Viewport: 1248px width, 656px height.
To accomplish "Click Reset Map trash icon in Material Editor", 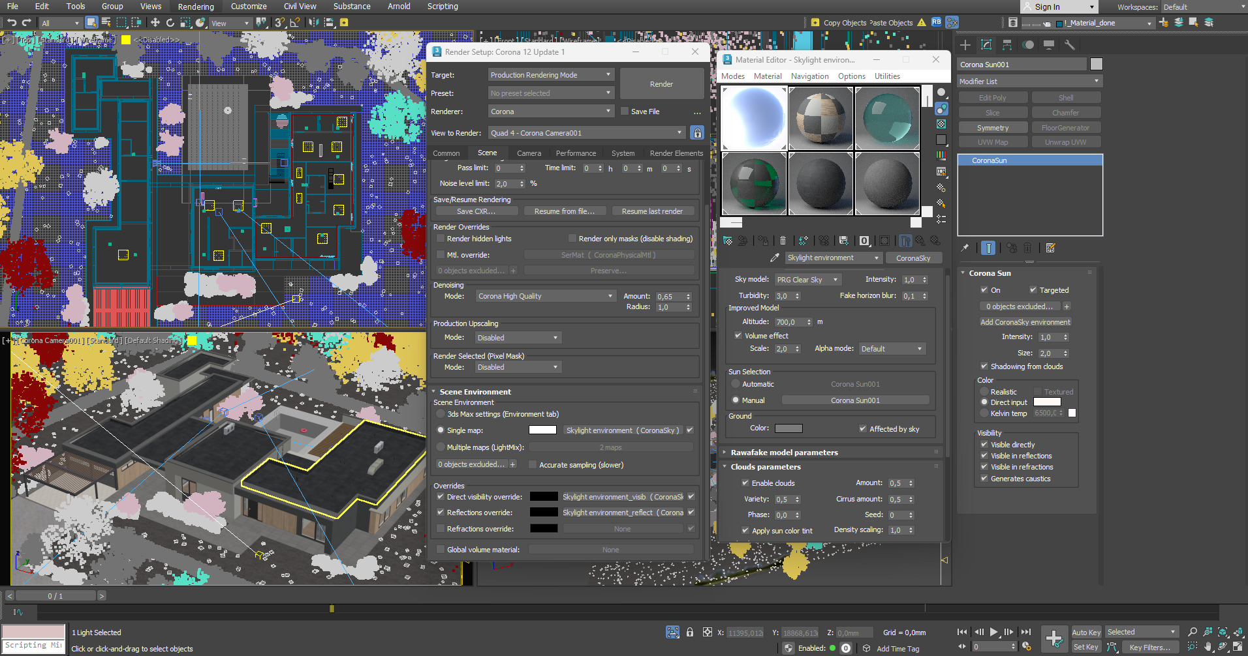I will pos(783,241).
